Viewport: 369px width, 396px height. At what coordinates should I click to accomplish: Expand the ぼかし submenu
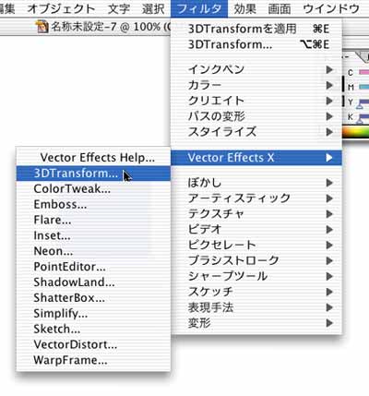point(256,183)
